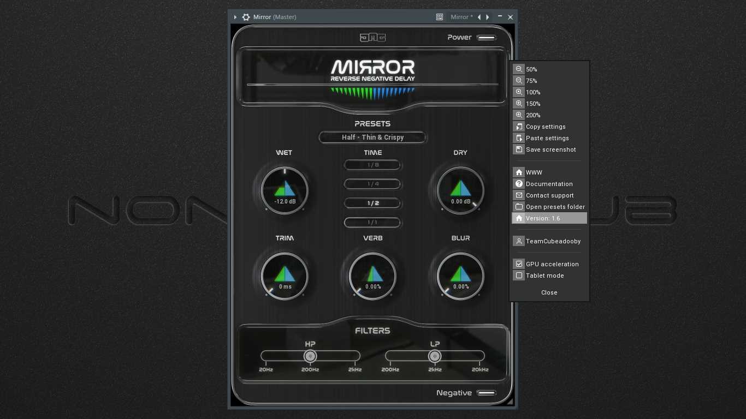Select Paste settings menu item
This screenshot has height=419, width=746.
pyautogui.click(x=549, y=138)
